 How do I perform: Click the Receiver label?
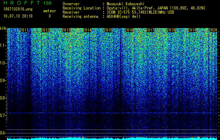(71, 12)
